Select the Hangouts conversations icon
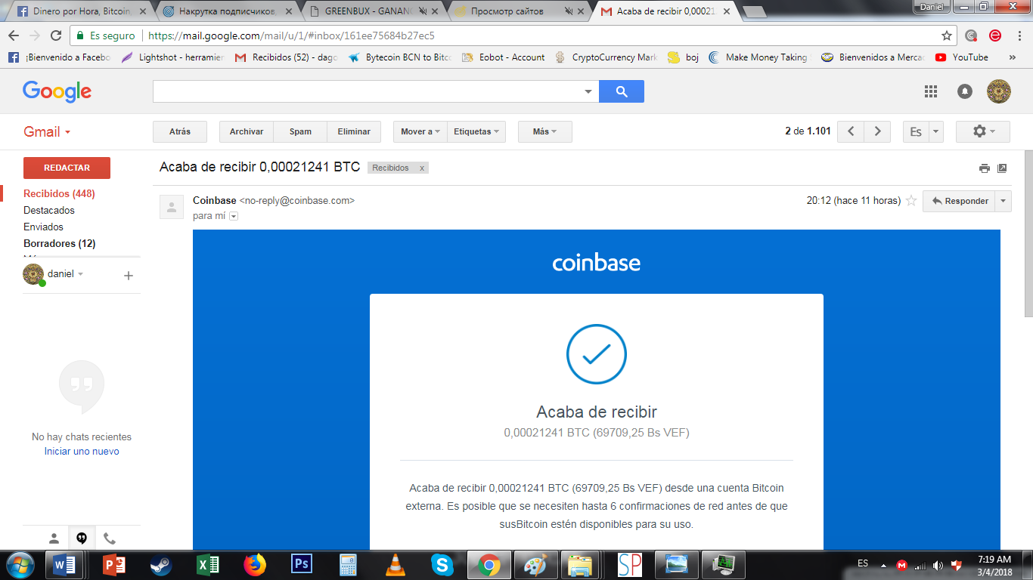This screenshot has width=1033, height=580. [82, 538]
